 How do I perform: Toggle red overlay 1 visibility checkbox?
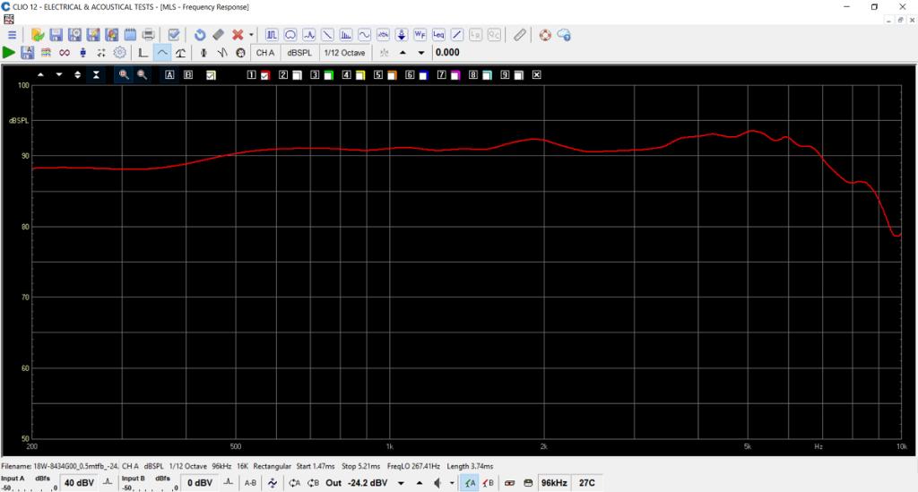(x=265, y=75)
